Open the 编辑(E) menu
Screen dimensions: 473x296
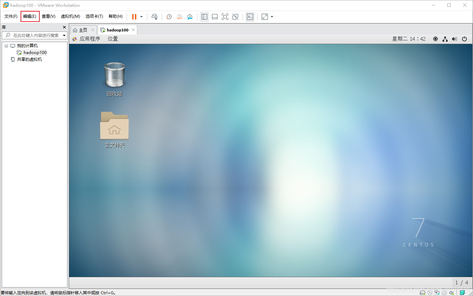(30, 16)
